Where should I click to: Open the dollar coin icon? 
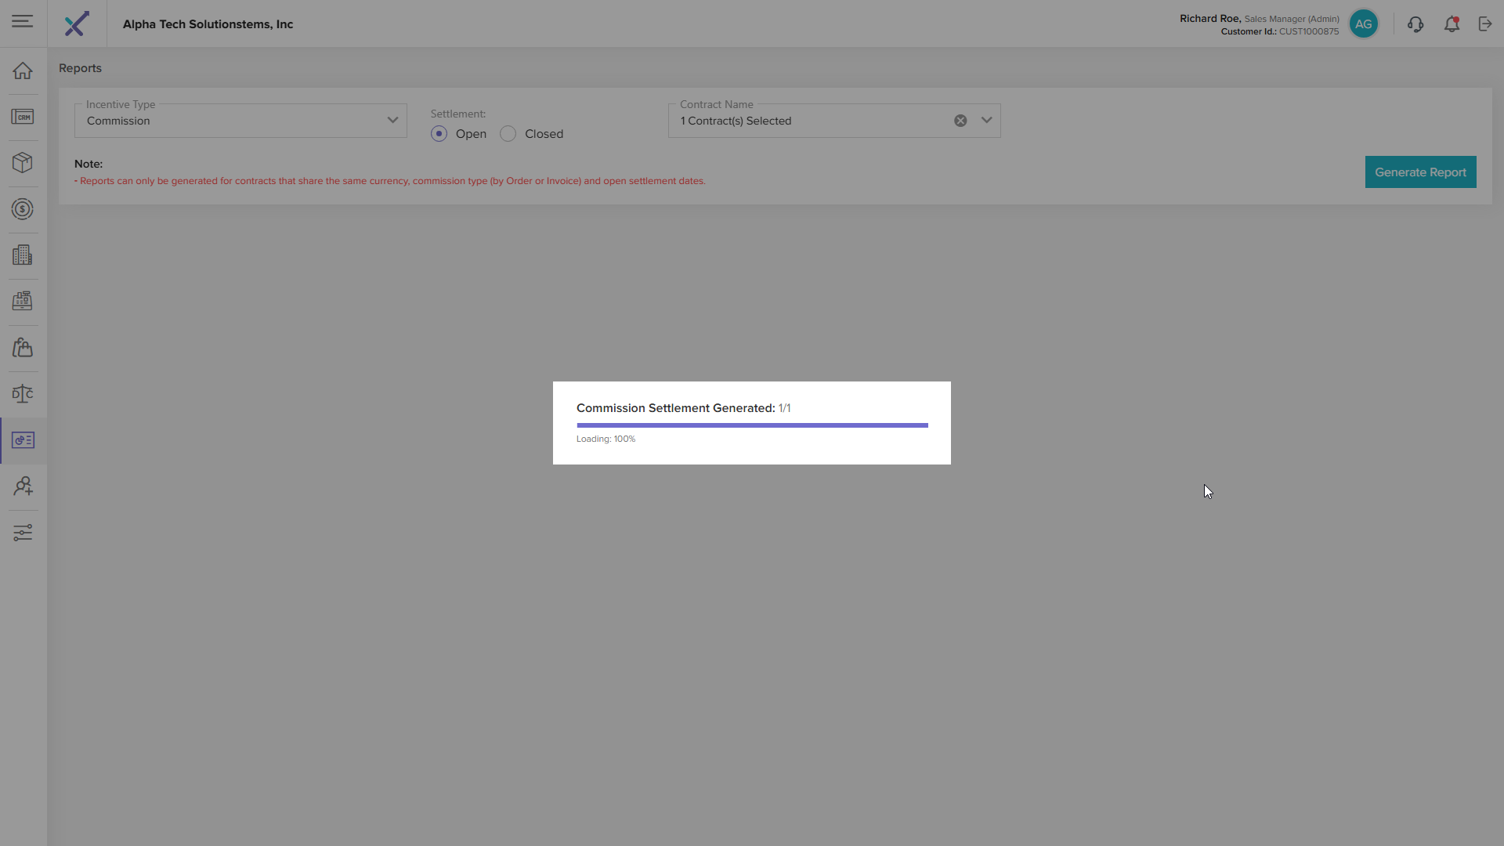tap(23, 209)
